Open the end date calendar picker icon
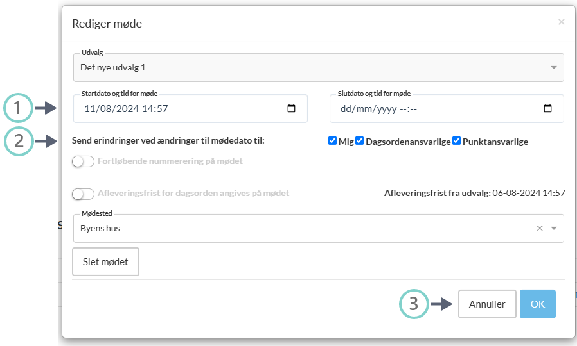577x346 pixels. click(x=547, y=109)
